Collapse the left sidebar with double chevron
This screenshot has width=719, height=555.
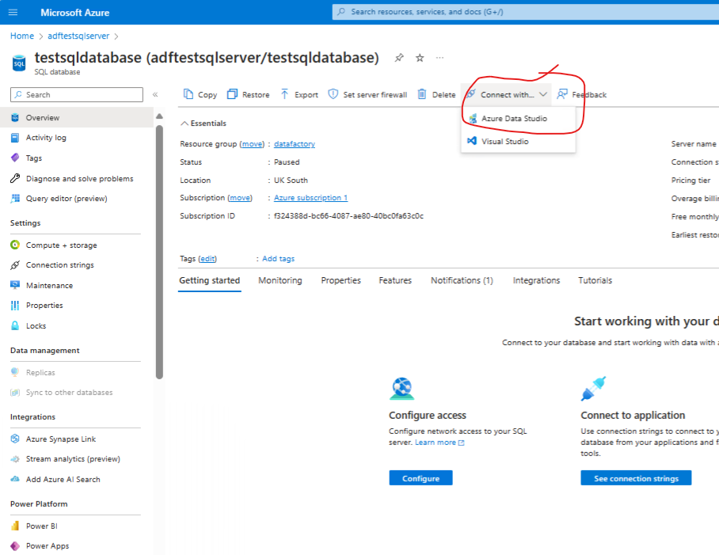coord(155,94)
